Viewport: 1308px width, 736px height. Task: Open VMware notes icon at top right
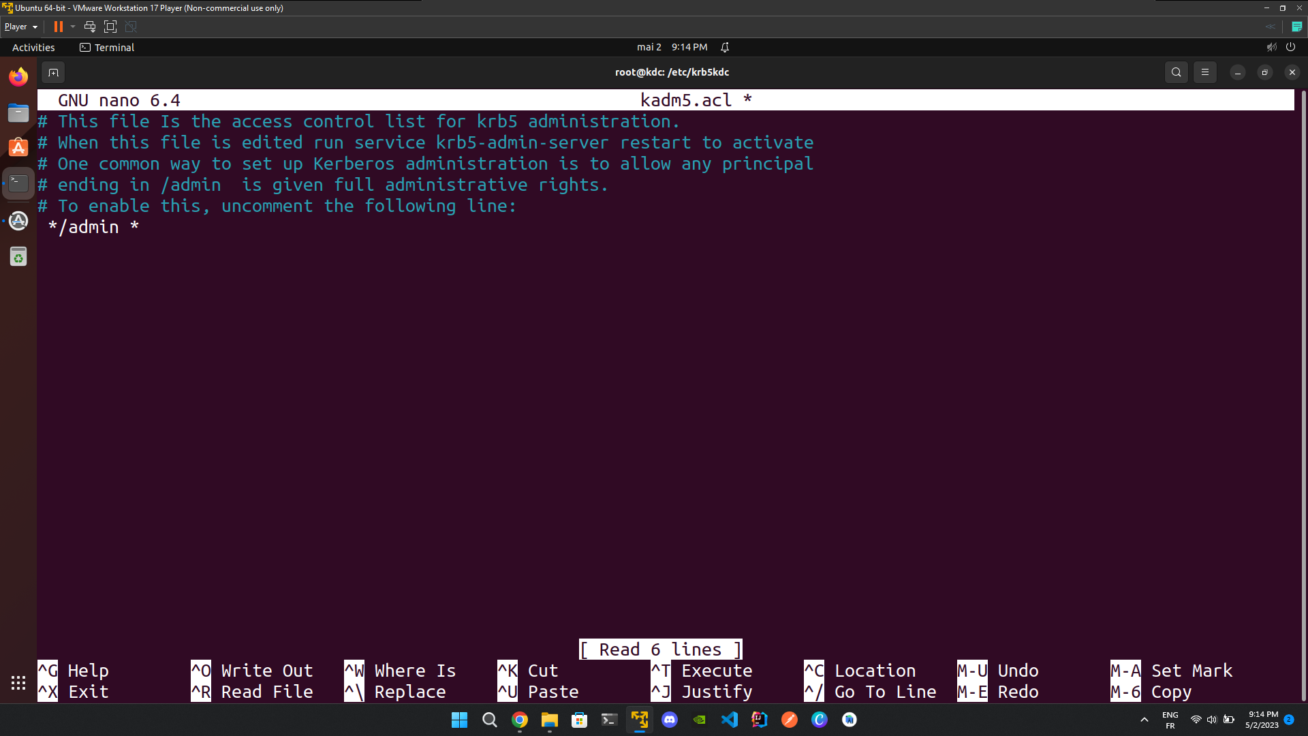point(1296,27)
